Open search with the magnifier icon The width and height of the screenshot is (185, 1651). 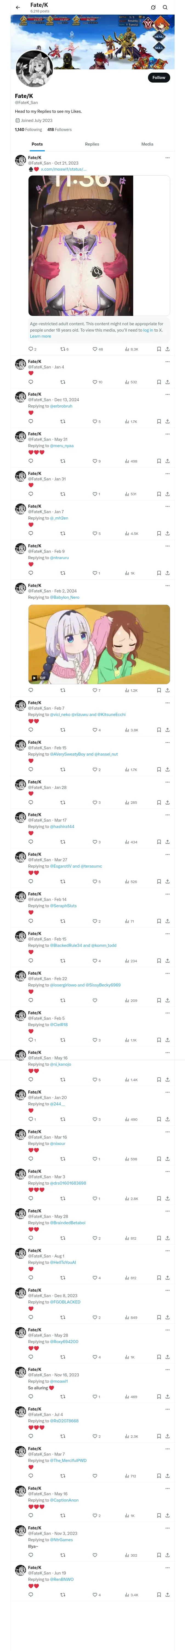point(165,8)
